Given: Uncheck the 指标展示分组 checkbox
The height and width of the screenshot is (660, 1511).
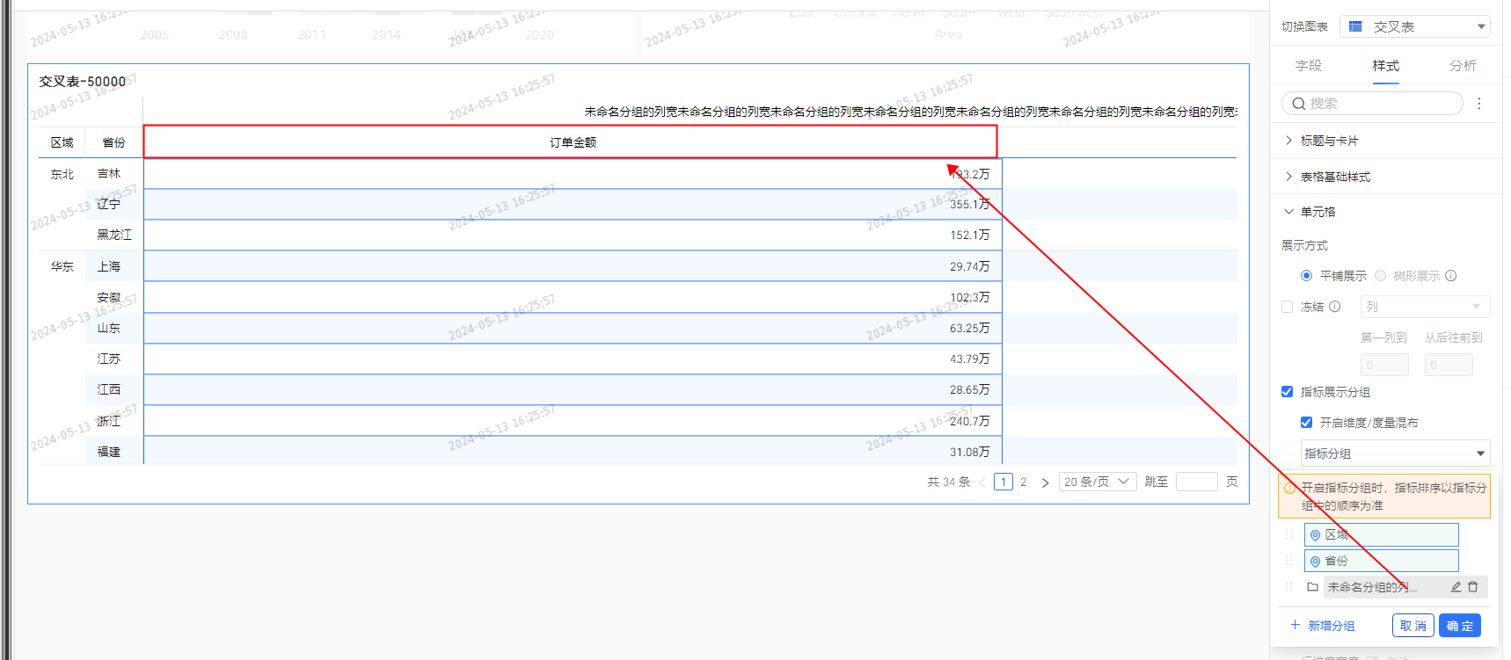Looking at the screenshot, I should [1288, 392].
